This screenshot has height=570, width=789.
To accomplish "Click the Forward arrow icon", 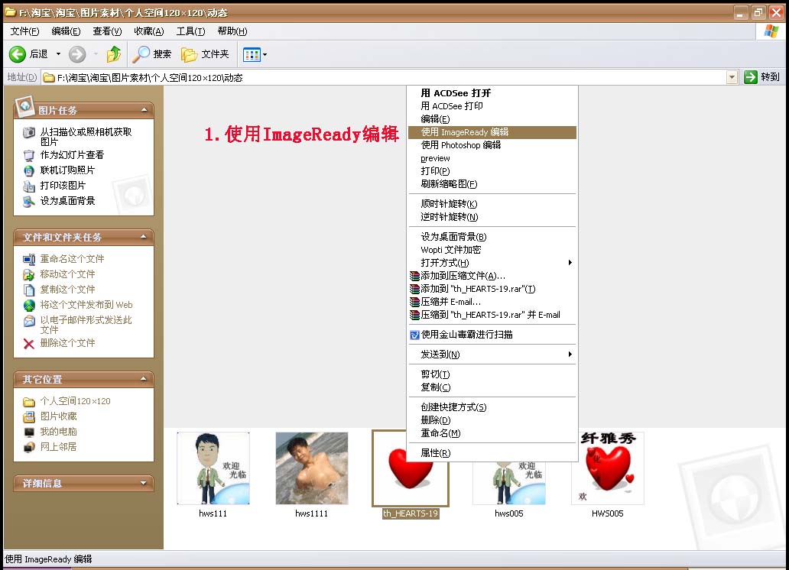I will (x=77, y=54).
